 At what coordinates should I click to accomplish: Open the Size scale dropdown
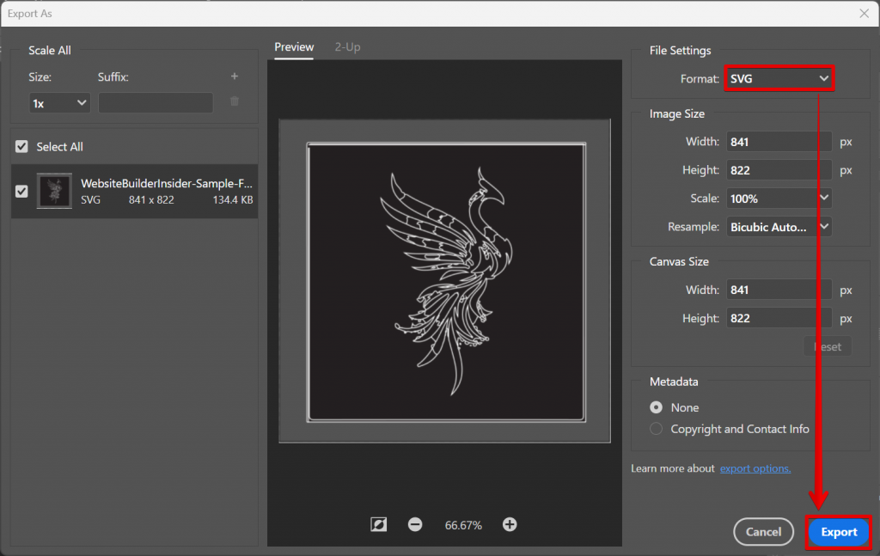point(59,102)
